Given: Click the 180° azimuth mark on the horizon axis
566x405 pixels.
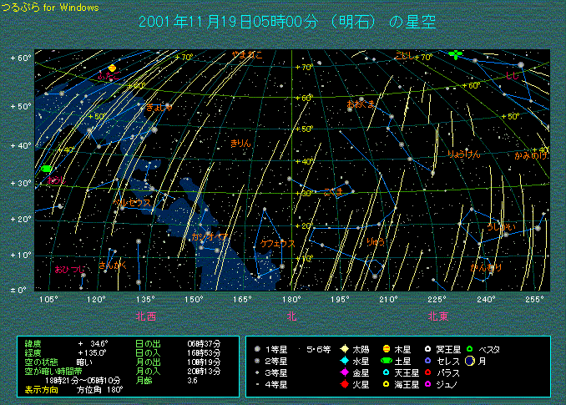Looking at the screenshot, I should click(x=291, y=298).
